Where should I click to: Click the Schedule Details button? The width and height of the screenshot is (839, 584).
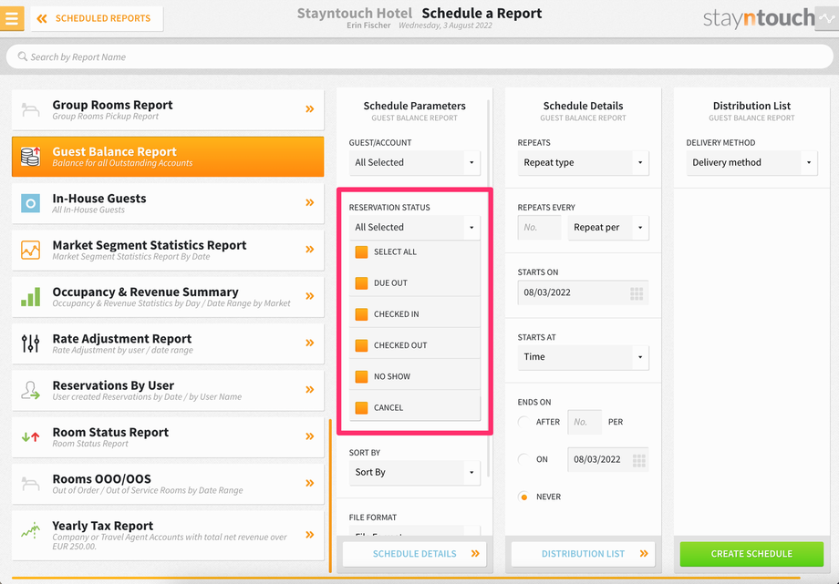[415, 554]
